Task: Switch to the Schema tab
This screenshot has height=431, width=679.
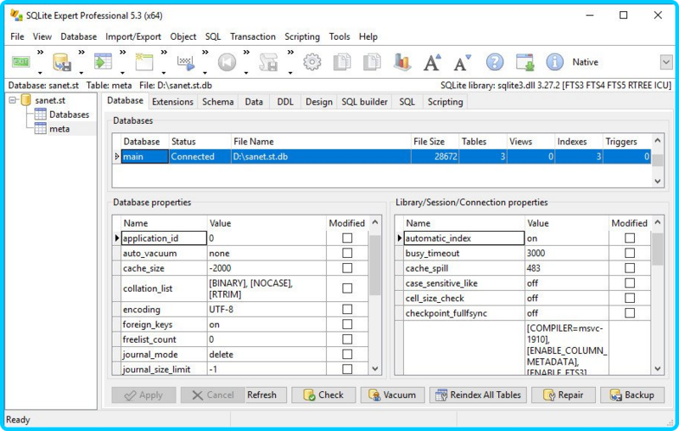Action: [x=218, y=102]
